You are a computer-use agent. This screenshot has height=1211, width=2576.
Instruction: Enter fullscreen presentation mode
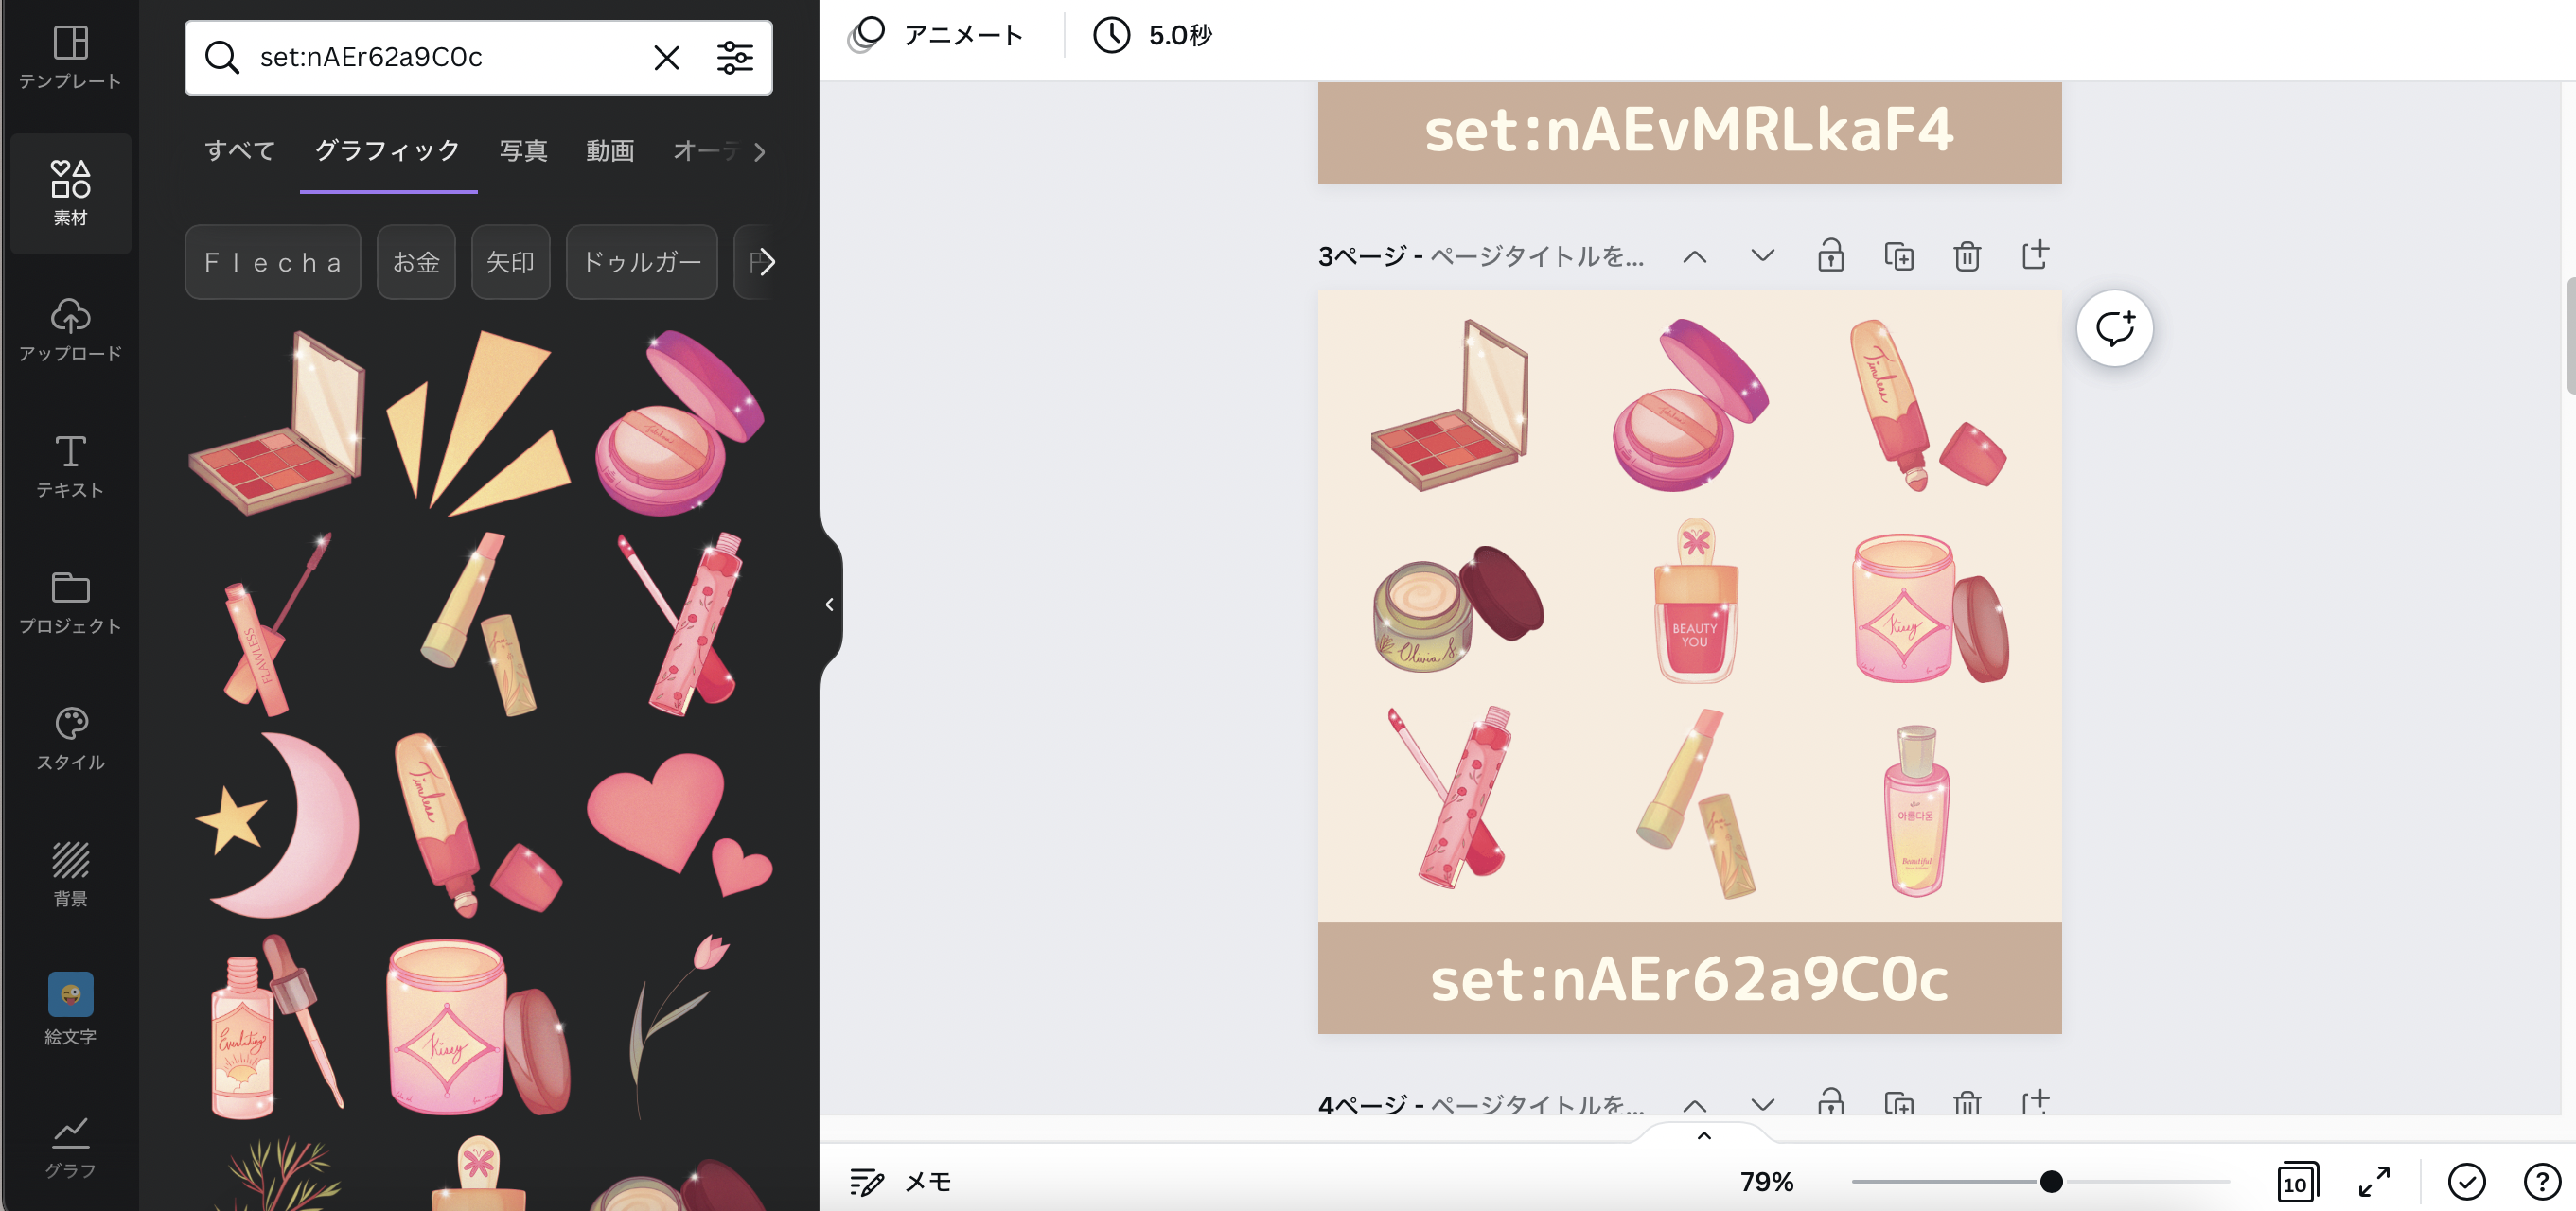(2375, 1182)
